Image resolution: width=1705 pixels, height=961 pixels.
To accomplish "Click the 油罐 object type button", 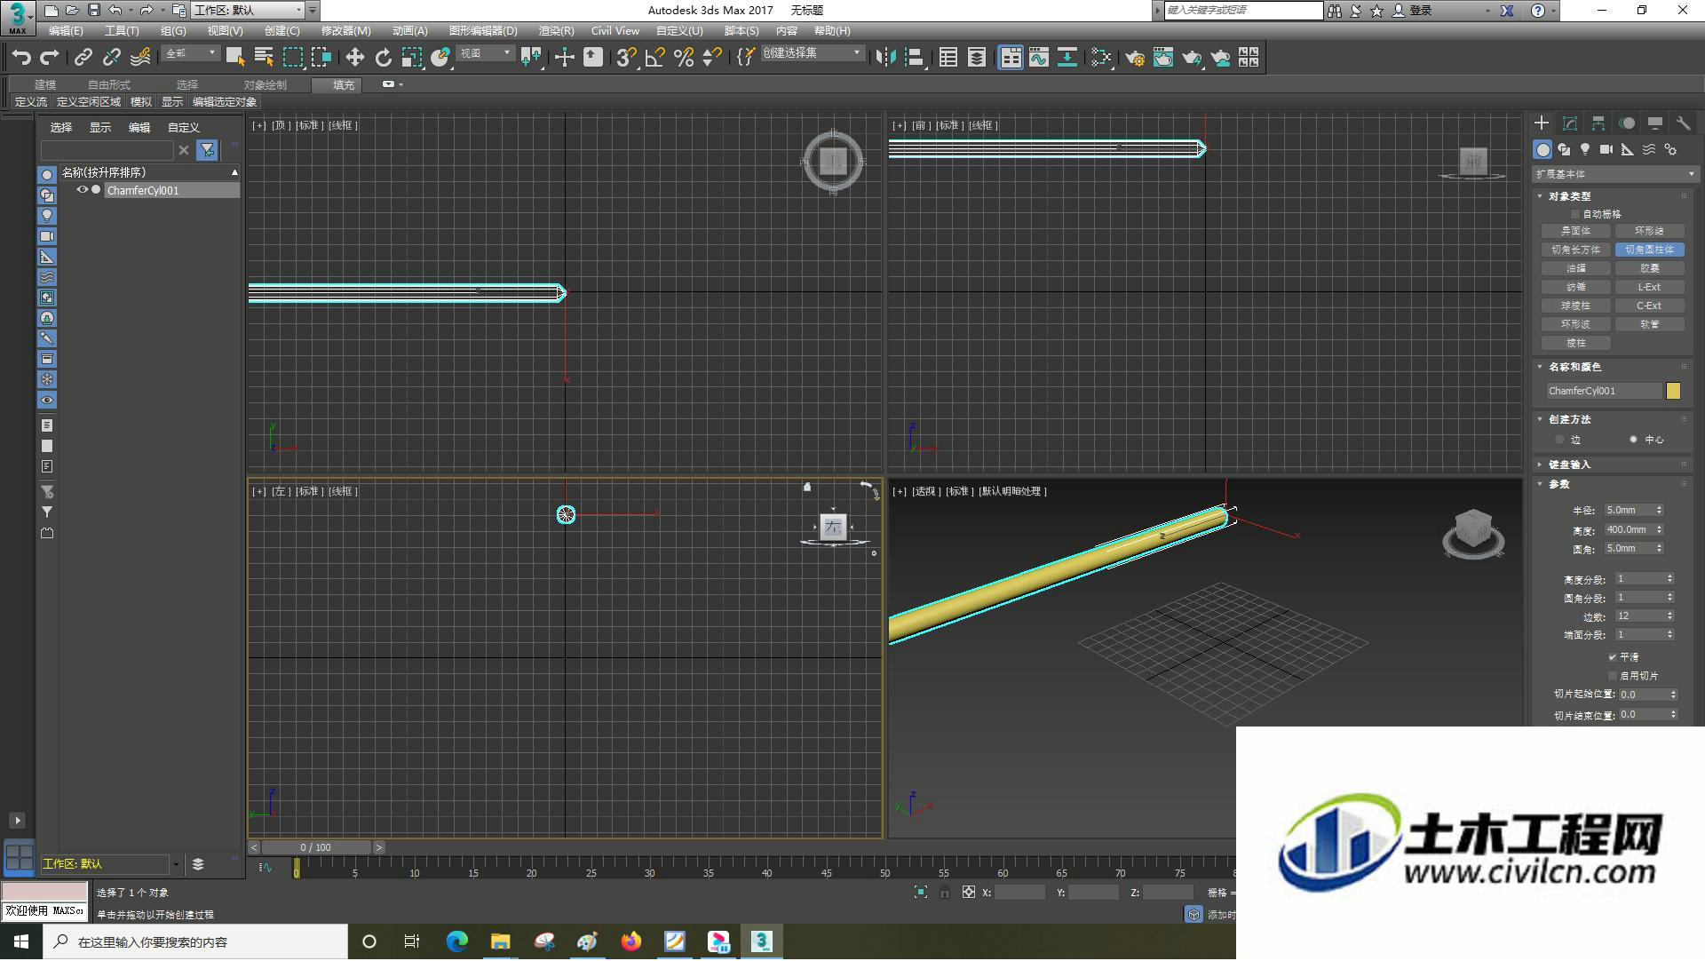I will tap(1575, 269).
